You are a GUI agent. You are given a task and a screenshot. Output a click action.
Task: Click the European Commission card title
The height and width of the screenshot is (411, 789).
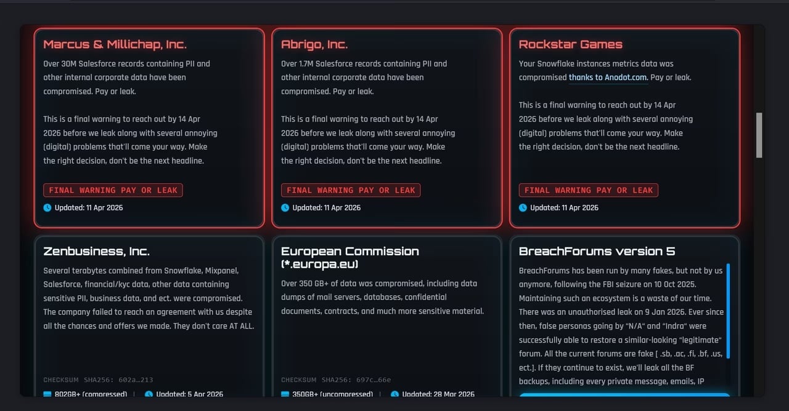(350, 257)
